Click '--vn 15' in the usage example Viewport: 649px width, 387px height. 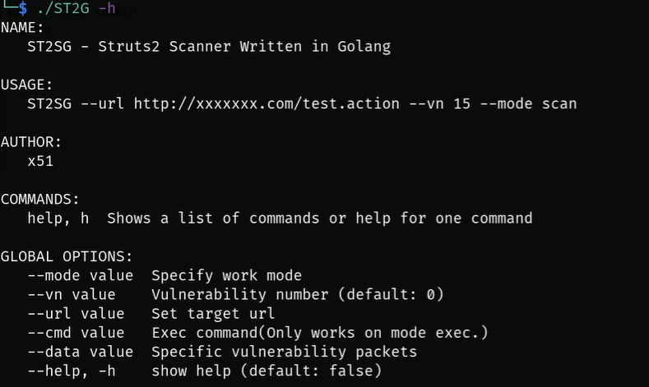click(444, 104)
